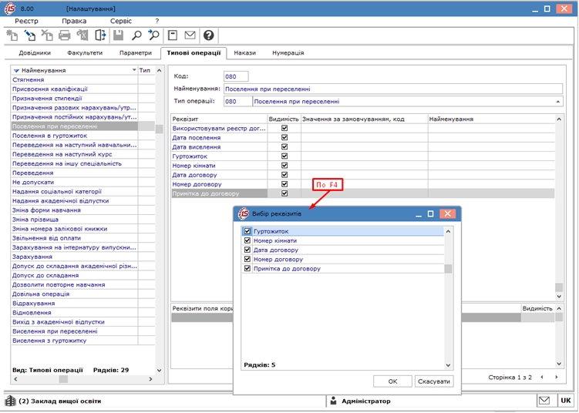Screen dimensions: 579x413
Task: Click the scroll up arrow in the Вибір реквізитів list
Action: pyautogui.click(x=448, y=231)
